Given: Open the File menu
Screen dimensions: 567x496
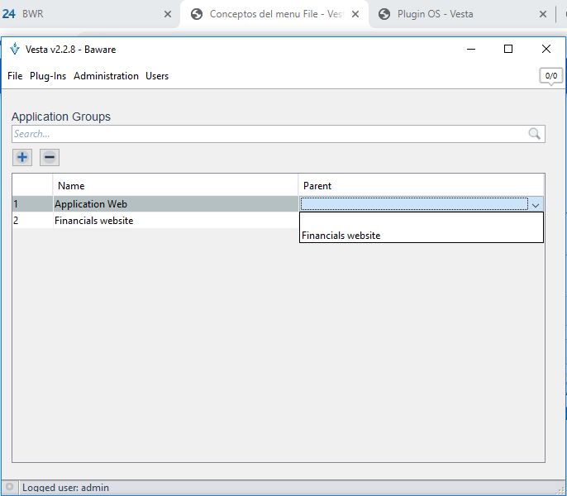Looking at the screenshot, I should point(15,76).
